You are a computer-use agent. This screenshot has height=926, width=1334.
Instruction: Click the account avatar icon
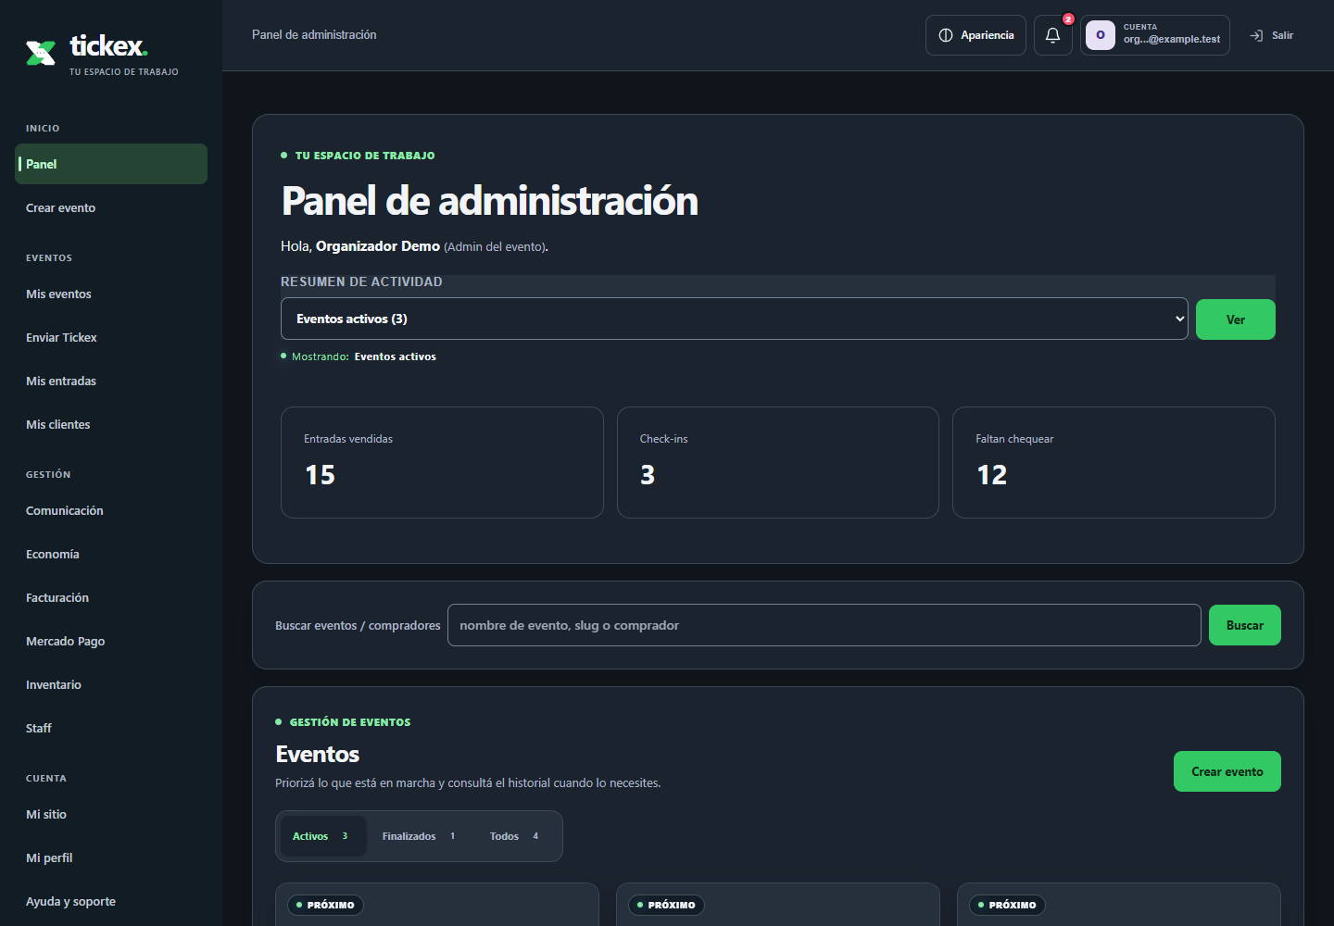1101,35
